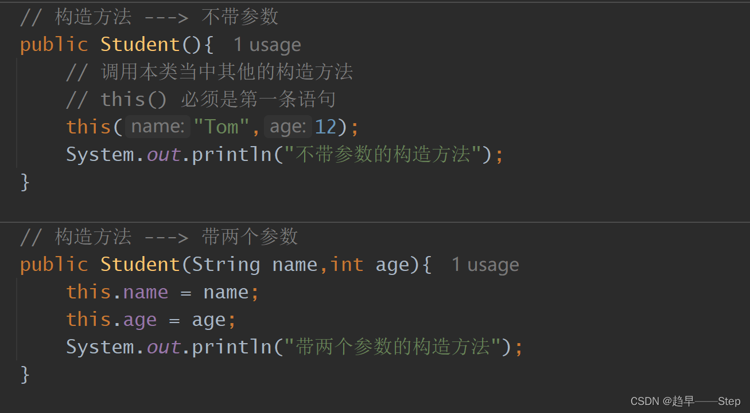Viewport: 750px width, 413px height.
Task: Click 'out' in the first constructor's println
Action: point(164,154)
